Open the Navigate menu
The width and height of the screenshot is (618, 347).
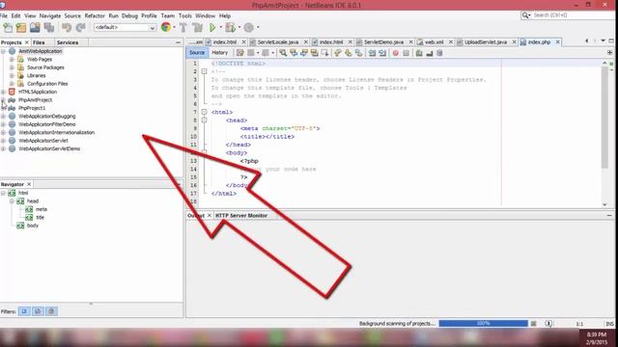point(50,15)
